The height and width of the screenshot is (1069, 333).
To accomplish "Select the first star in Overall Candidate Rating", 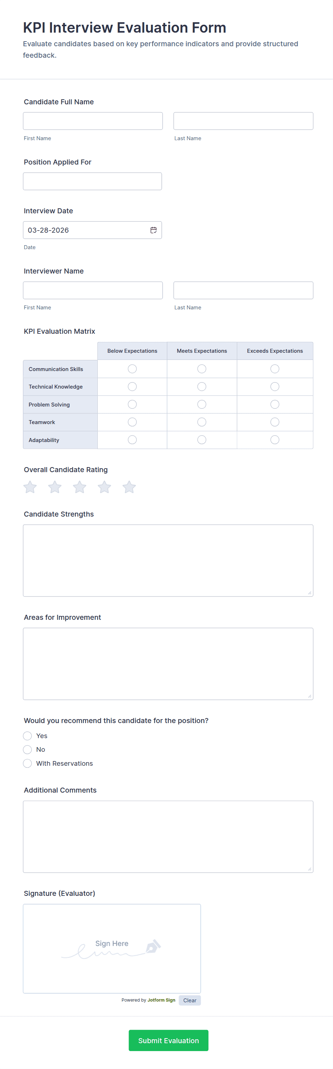I will [x=30, y=487].
